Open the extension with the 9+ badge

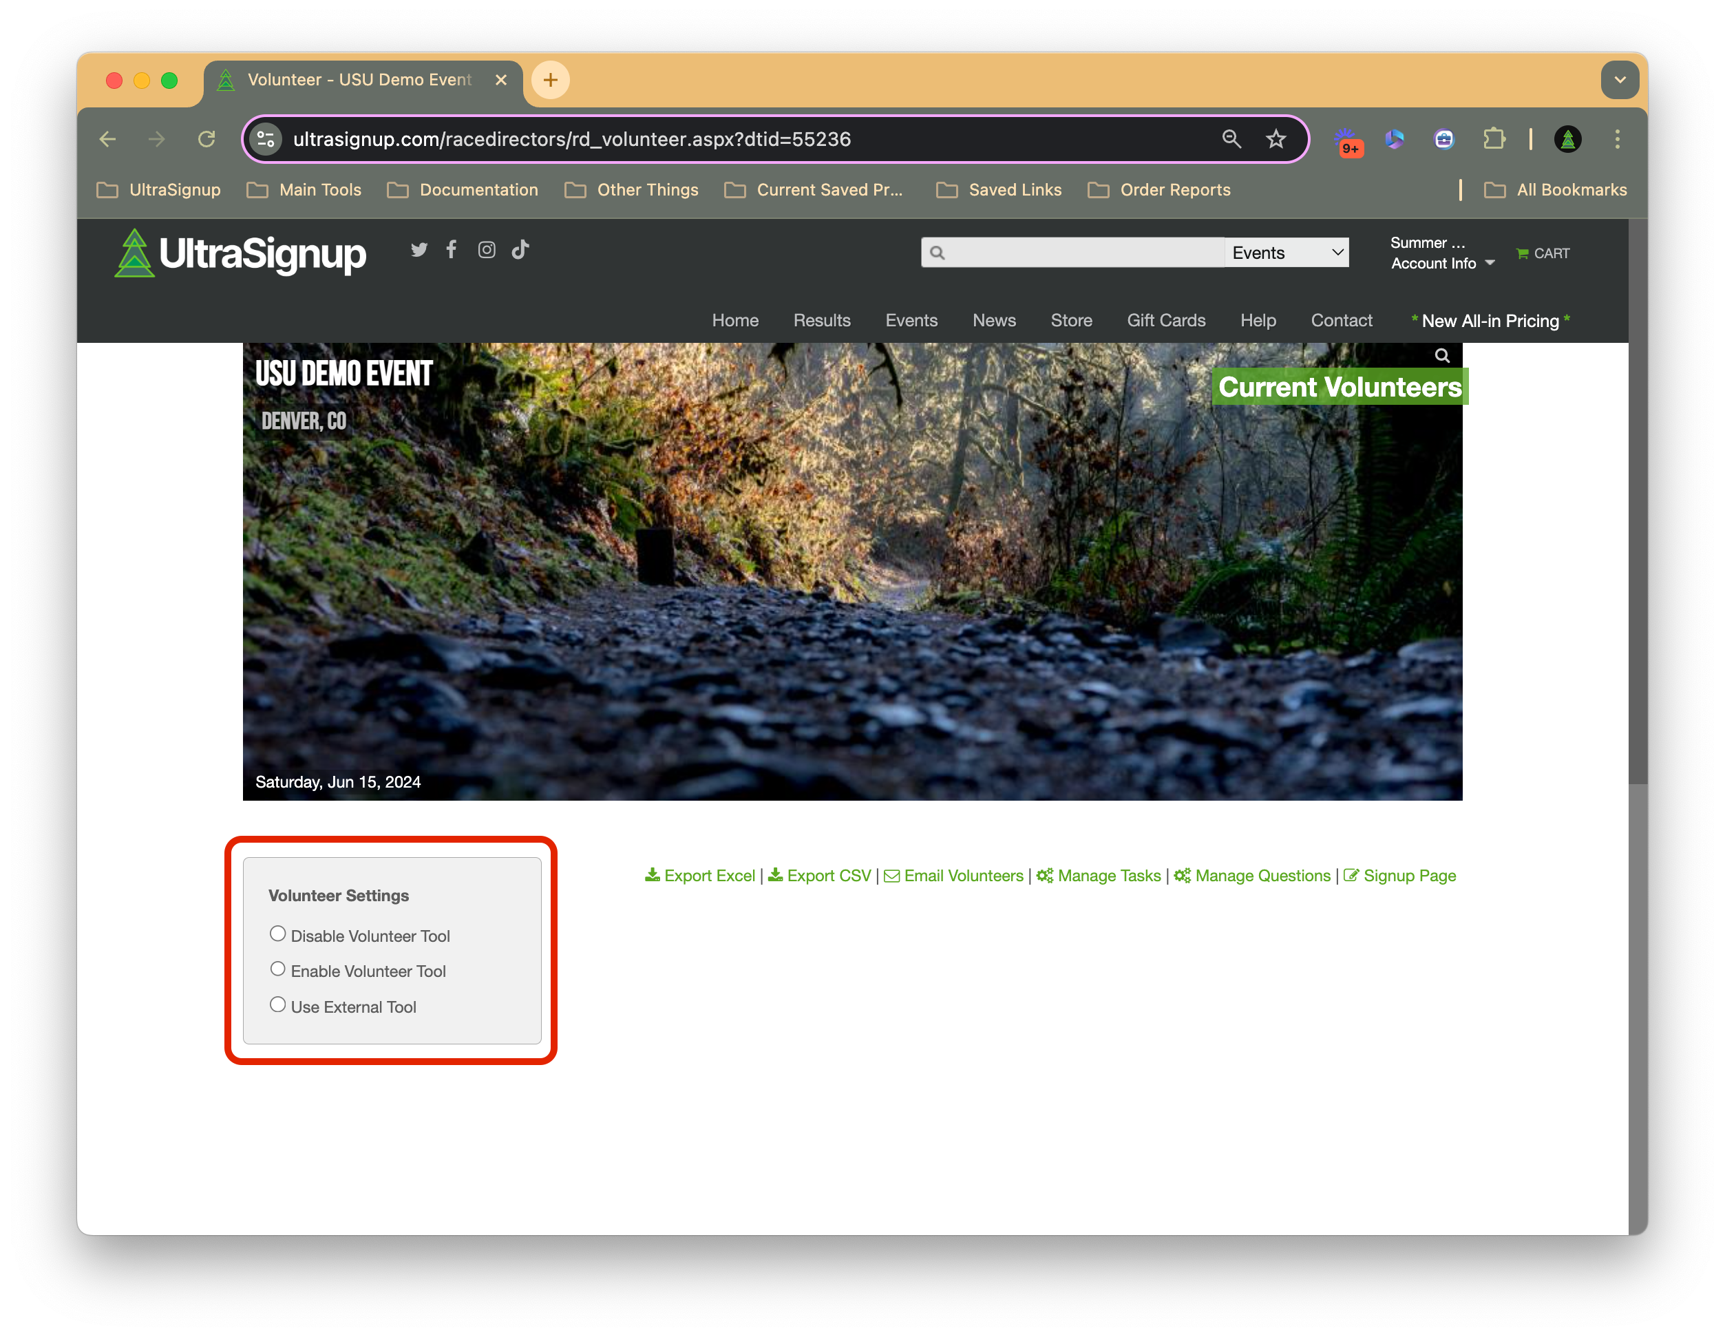(1348, 141)
